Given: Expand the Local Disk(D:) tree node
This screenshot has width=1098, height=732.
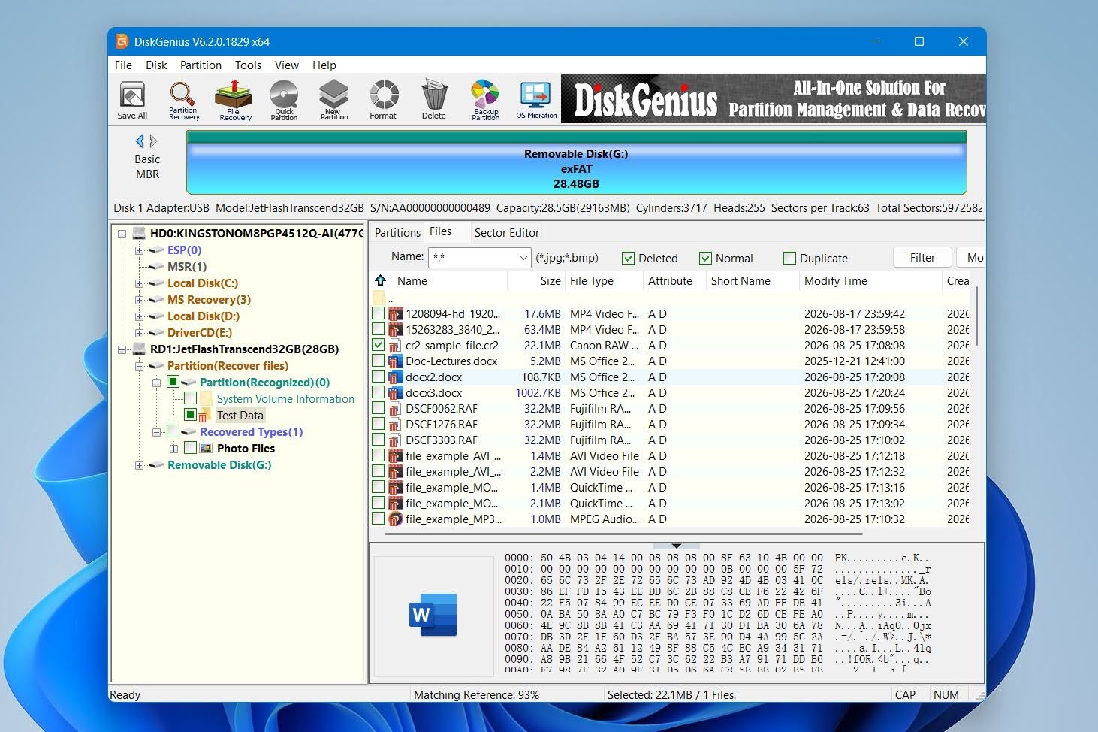Looking at the screenshot, I should point(139,316).
